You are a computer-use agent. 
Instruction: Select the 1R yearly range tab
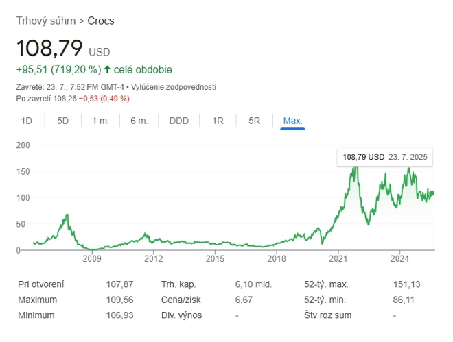click(218, 121)
